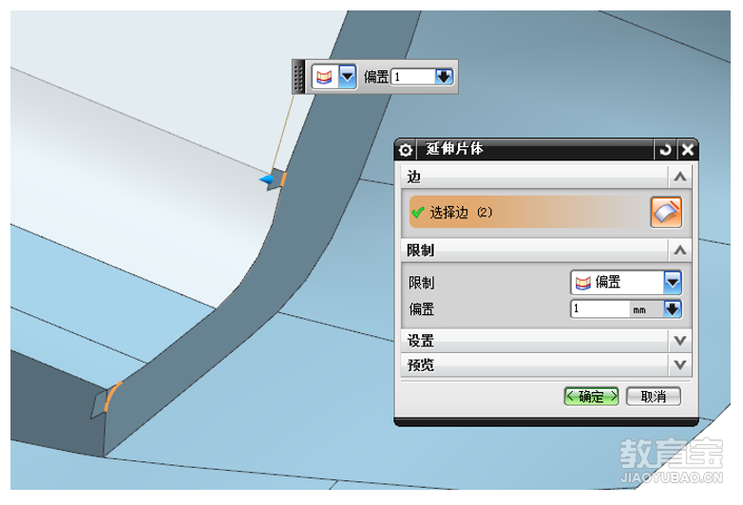Click the gear icon in 延伸片体 dialog title
This screenshot has width=743, height=505.
coord(405,150)
